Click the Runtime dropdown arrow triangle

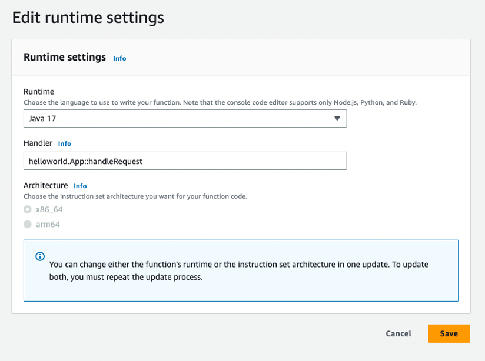pyautogui.click(x=337, y=119)
